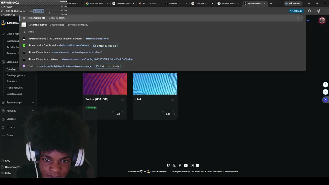This screenshot has width=329, height=185.
Task: Edit the Roblox [600x600] overlay
Action: coord(118,114)
